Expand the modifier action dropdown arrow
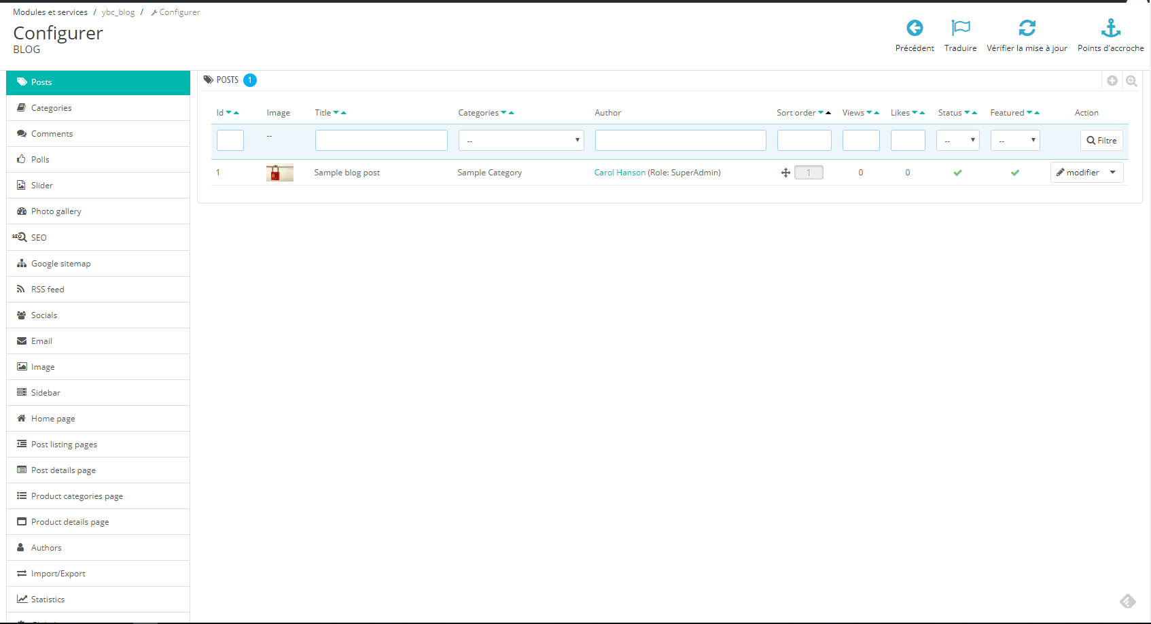 [1113, 173]
